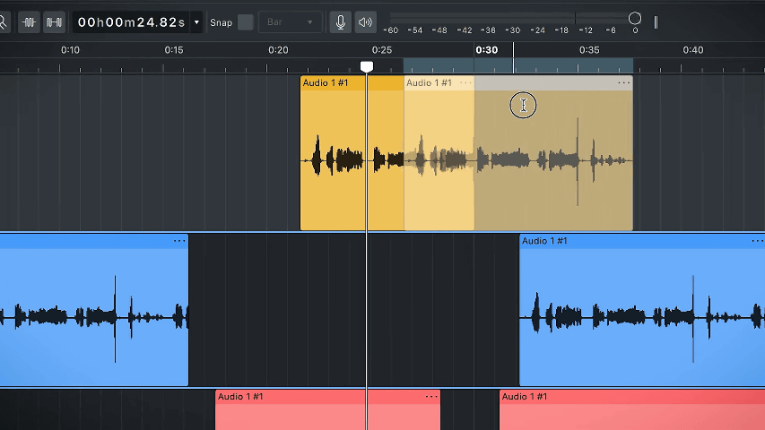Open options menu of left blue clip

click(x=179, y=240)
